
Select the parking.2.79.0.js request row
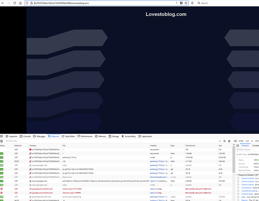(116, 157)
